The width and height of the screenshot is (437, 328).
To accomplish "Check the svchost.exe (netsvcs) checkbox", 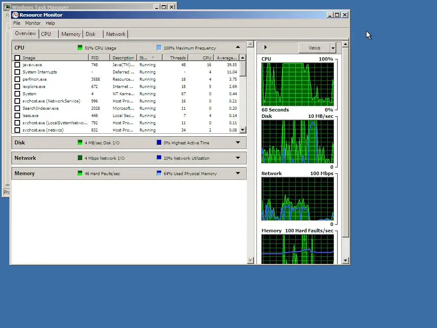I will pyautogui.click(x=17, y=130).
